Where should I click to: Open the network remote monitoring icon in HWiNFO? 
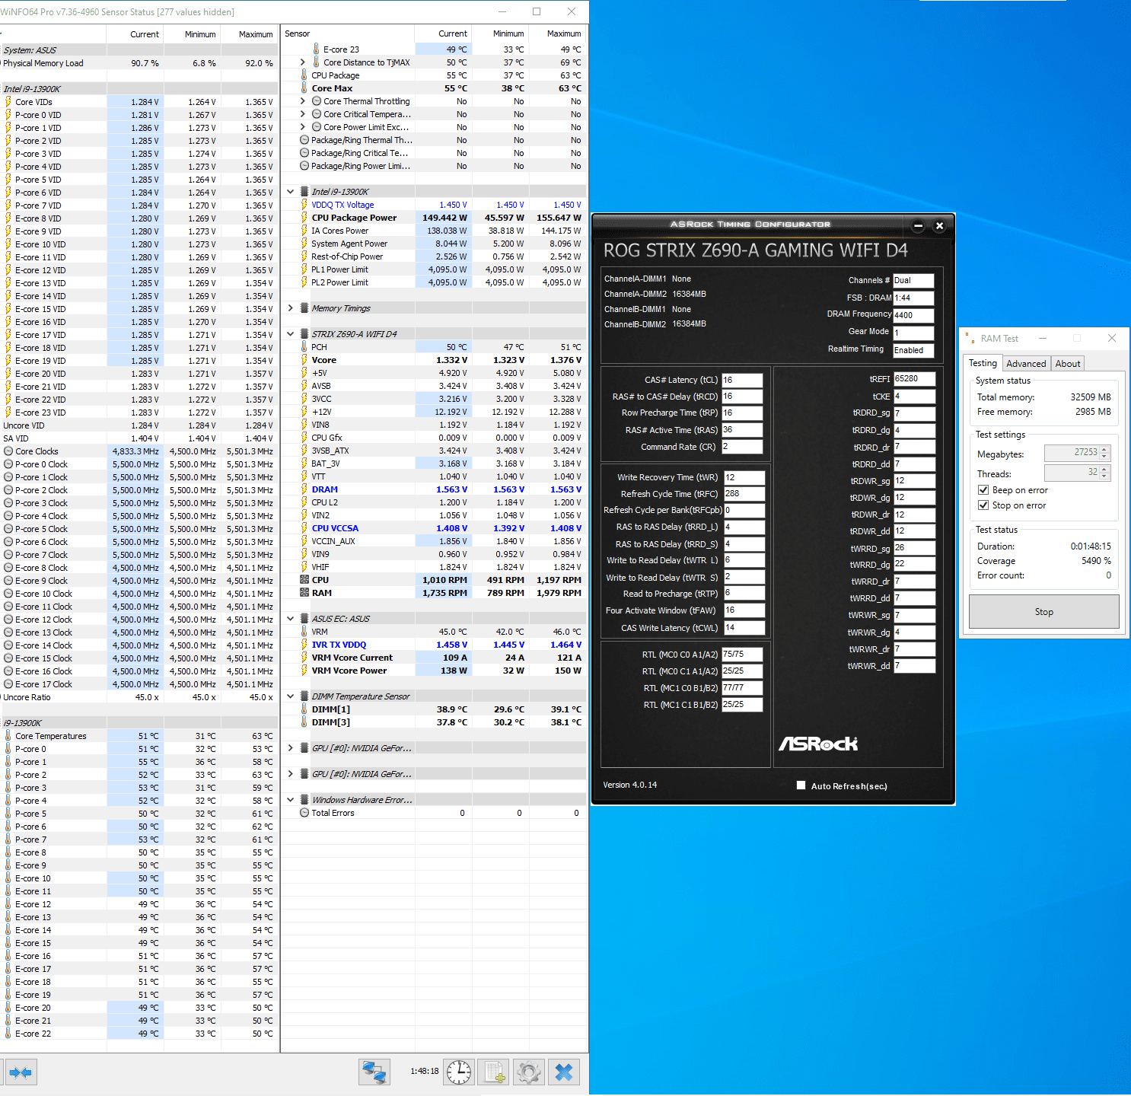pos(374,1072)
